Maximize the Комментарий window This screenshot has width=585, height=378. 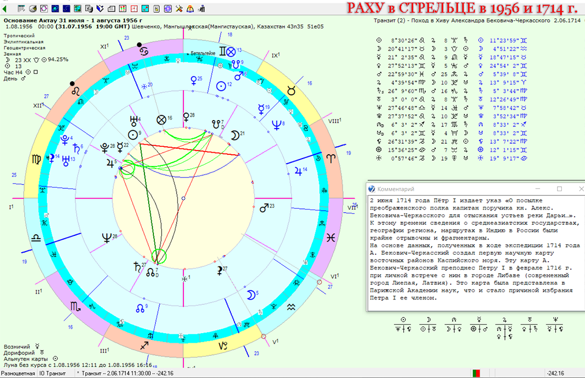click(560, 189)
